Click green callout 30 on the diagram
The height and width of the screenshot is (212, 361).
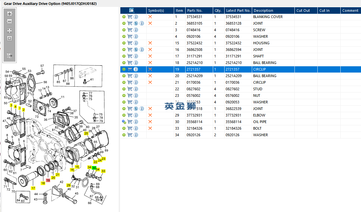point(94,168)
